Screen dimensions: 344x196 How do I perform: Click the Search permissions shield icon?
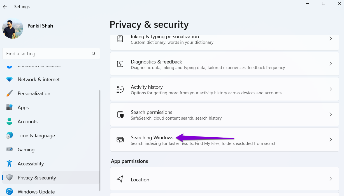coord(120,115)
